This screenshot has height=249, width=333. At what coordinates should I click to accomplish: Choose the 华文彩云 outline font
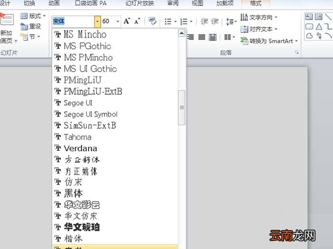[115, 205]
